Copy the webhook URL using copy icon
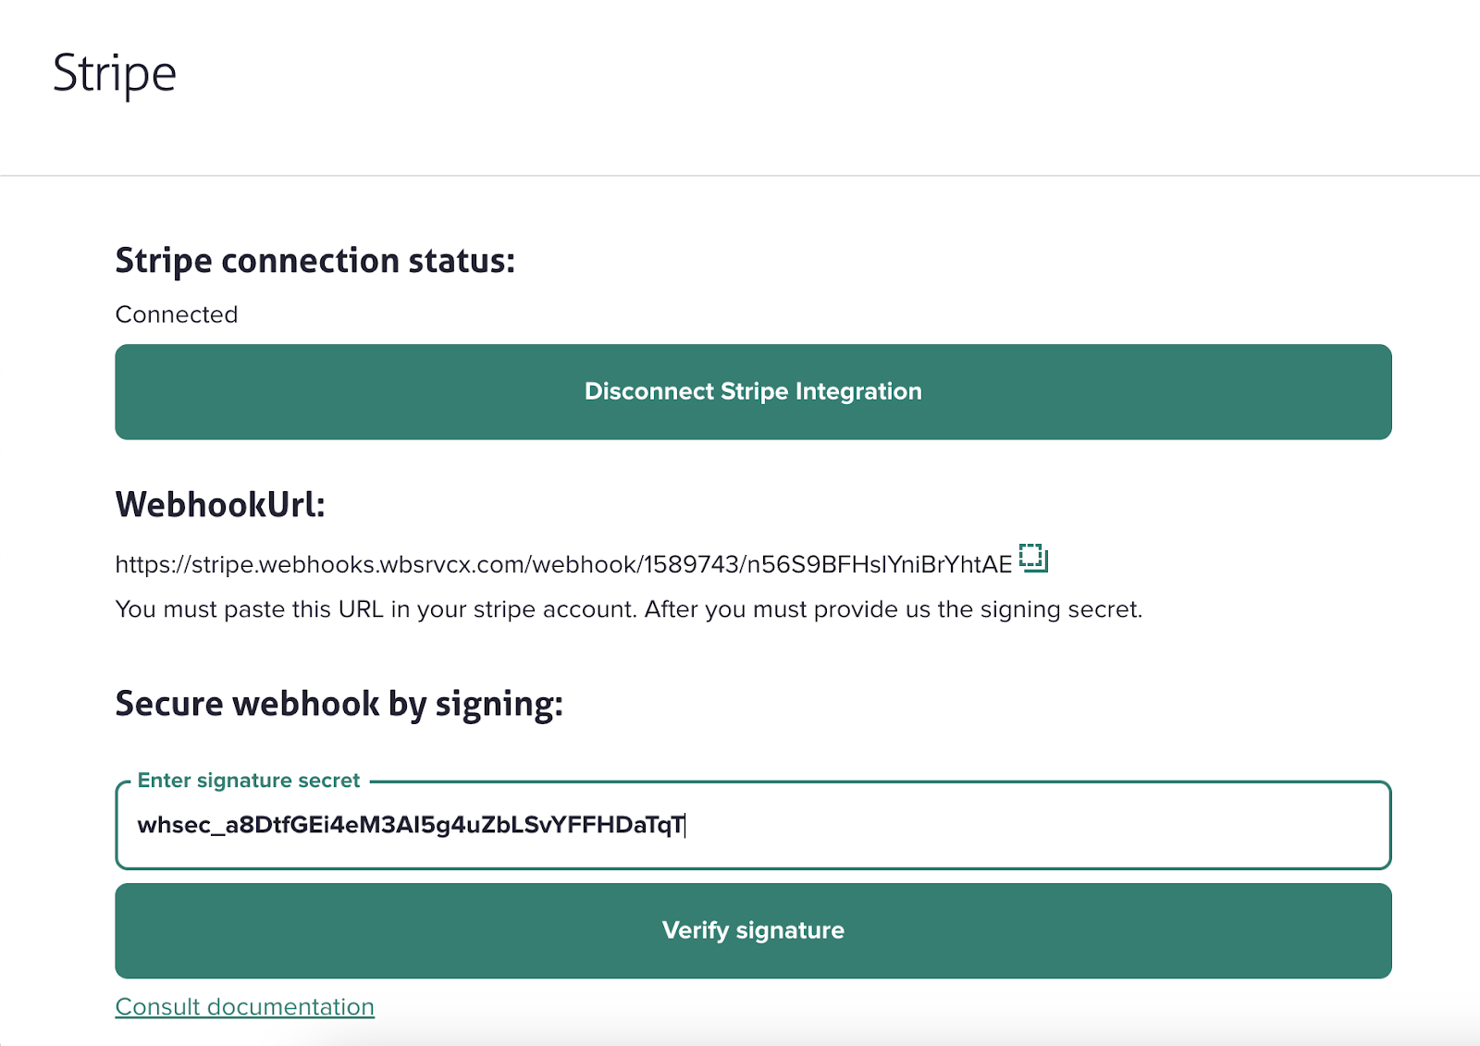 (x=1033, y=558)
